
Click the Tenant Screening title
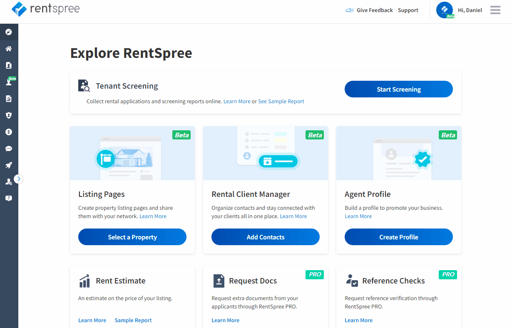(127, 86)
